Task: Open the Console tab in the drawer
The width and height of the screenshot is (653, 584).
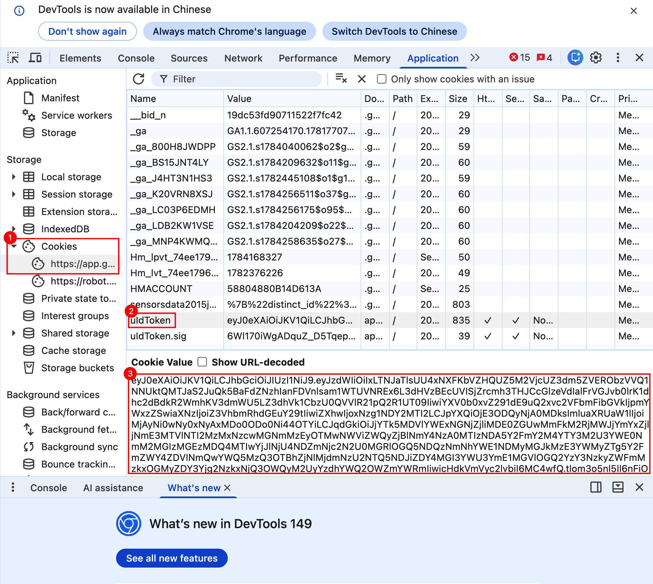Action: [49, 488]
